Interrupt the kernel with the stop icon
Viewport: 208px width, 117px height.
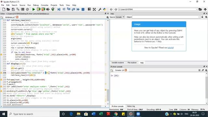click(199, 70)
